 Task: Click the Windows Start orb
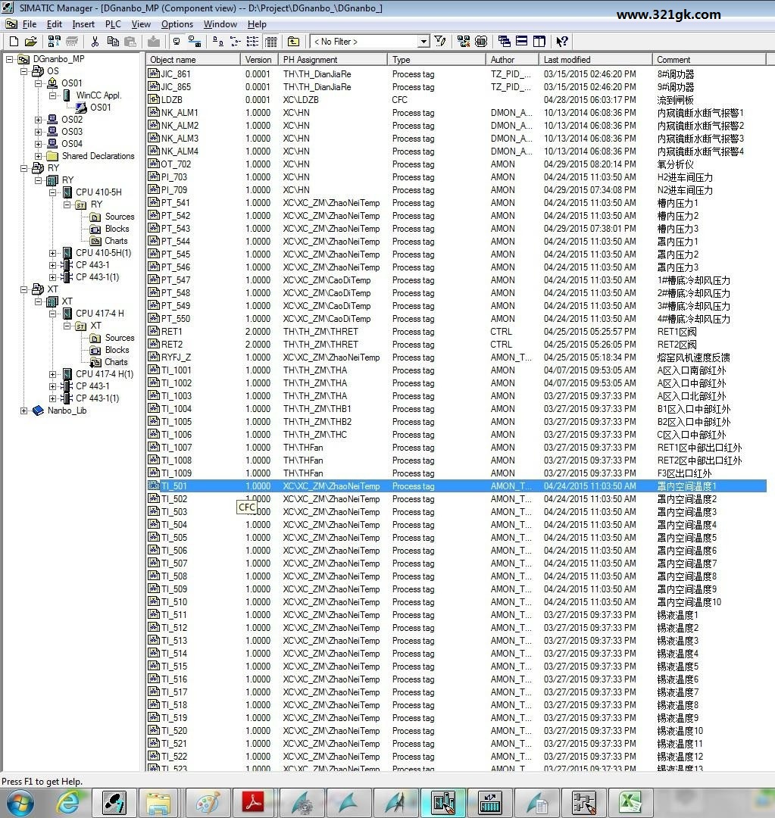21,802
